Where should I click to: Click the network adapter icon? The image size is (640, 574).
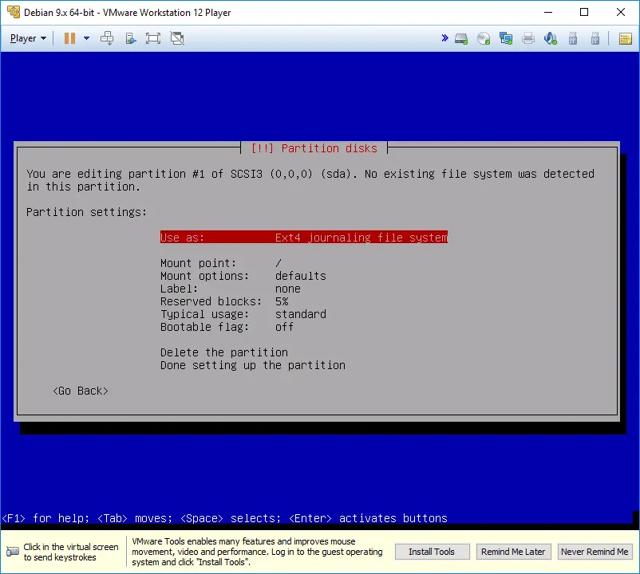click(506, 38)
